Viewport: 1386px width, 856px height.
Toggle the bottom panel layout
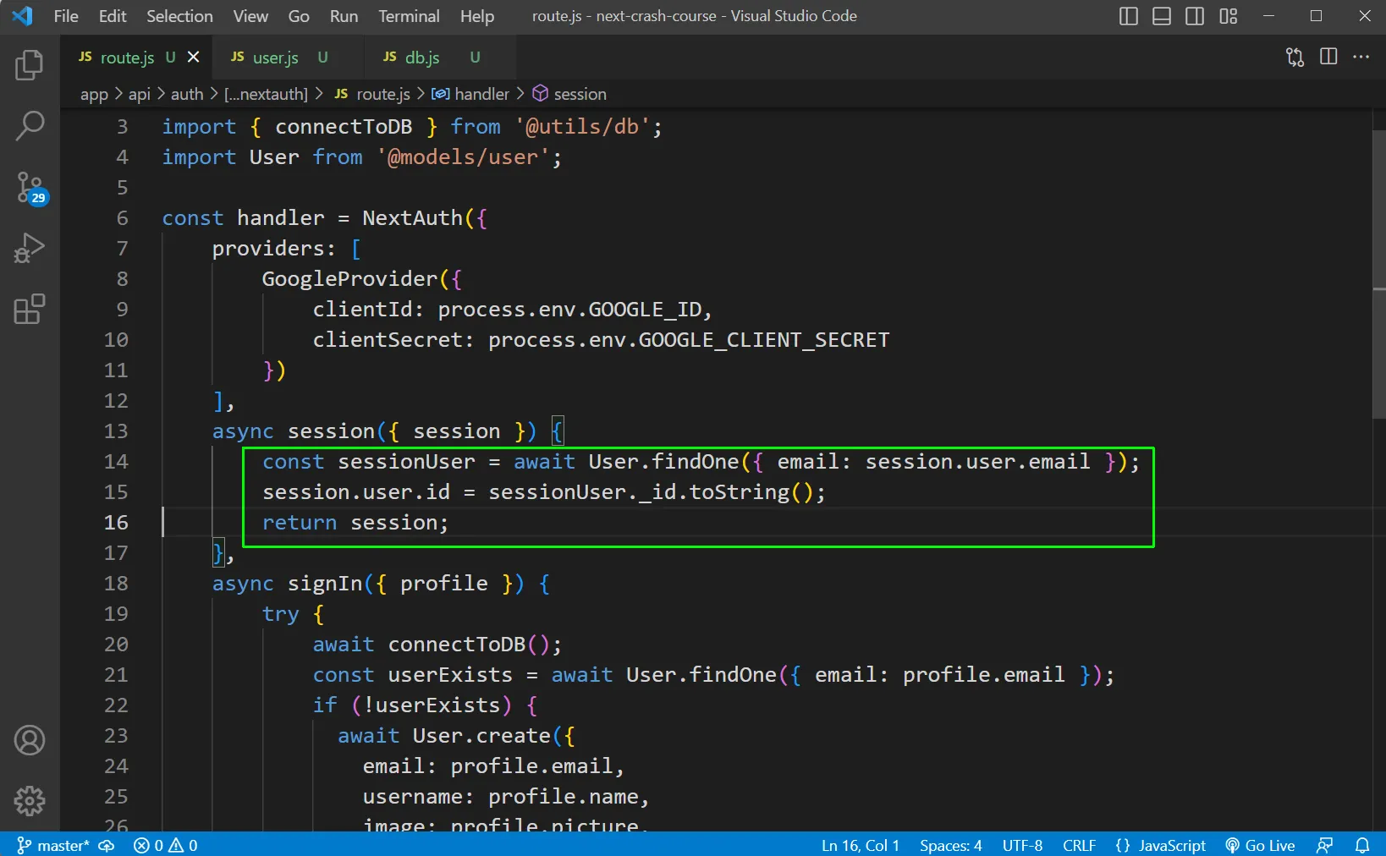tap(1161, 16)
